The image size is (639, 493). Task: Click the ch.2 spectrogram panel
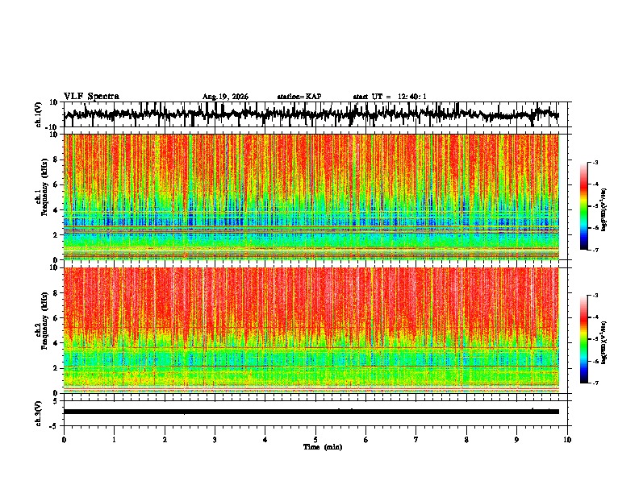coord(311,330)
